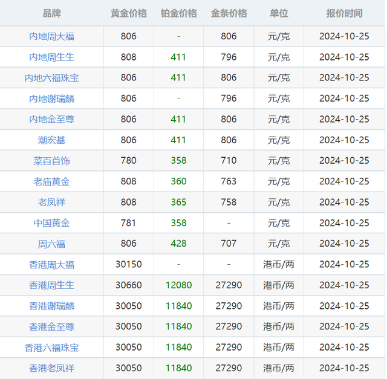This screenshot has width=387, height=379.
Task: Select 中国黄金 gold price 781
Action: coord(129,223)
